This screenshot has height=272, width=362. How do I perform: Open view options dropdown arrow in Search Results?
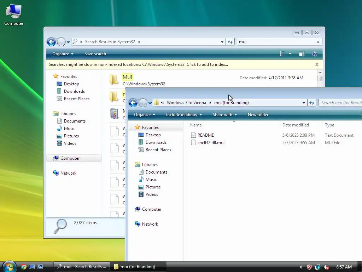click(290, 54)
